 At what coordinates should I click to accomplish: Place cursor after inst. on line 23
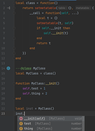[24, 114]
